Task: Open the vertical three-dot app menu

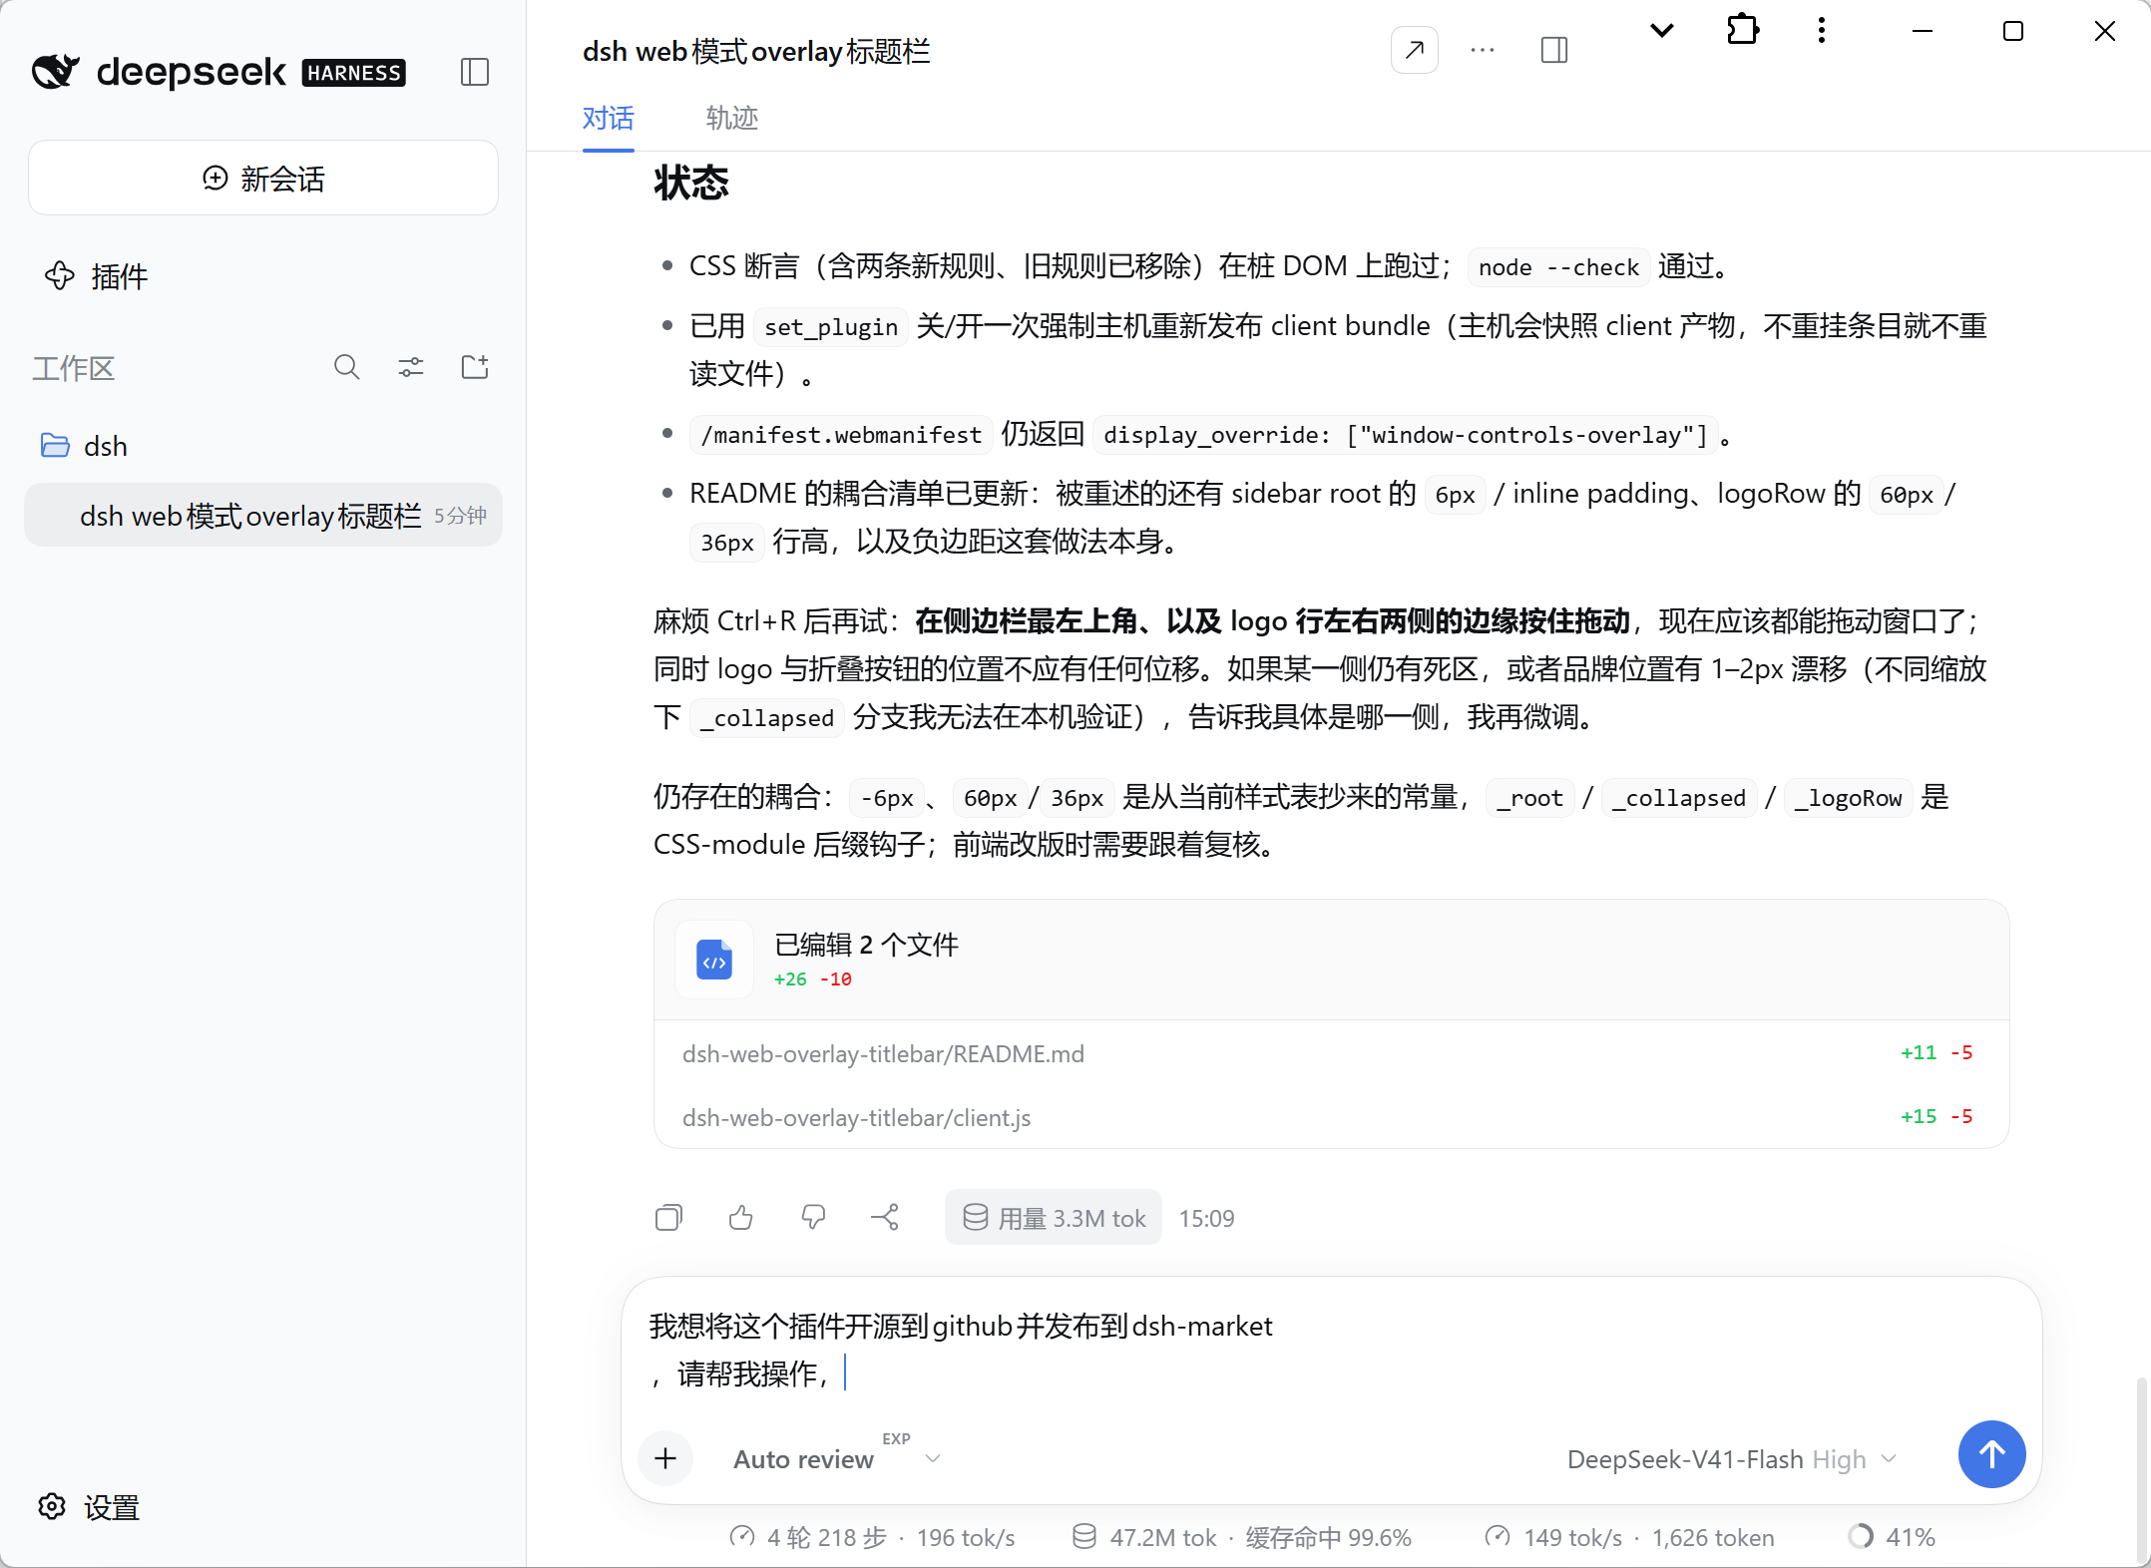Action: pyautogui.click(x=1822, y=31)
